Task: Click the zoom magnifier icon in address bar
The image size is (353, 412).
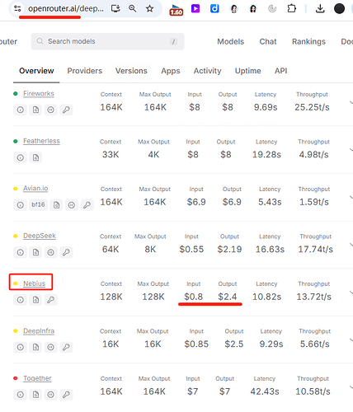Action: pos(133,8)
